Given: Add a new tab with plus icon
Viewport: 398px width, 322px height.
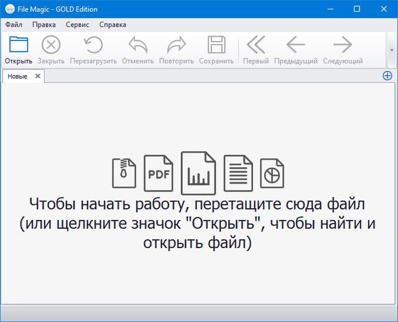Looking at the screenshot, I should pyautogui.click(x=387, y=76).
